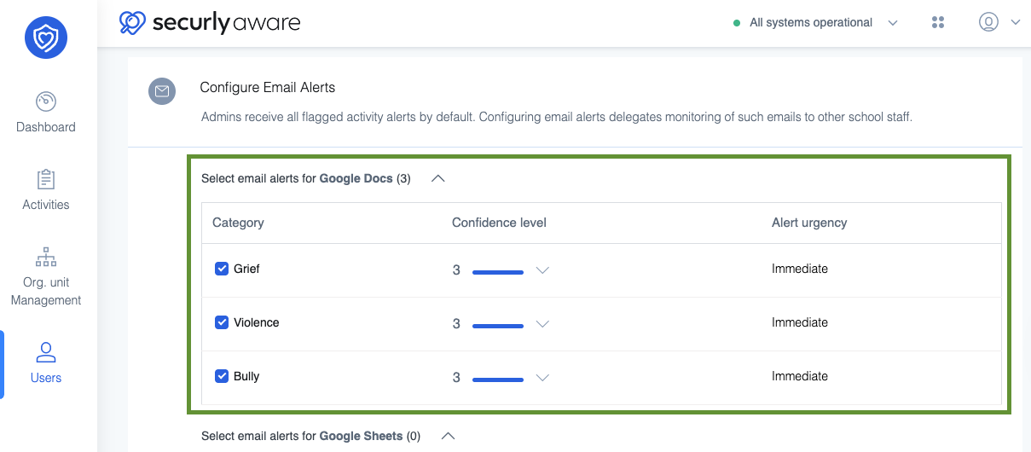Image resolution: width=1031 pixels, height=452 pixels.
Task: Go to the Dashboard menu label
Action: tap(46, 127)
